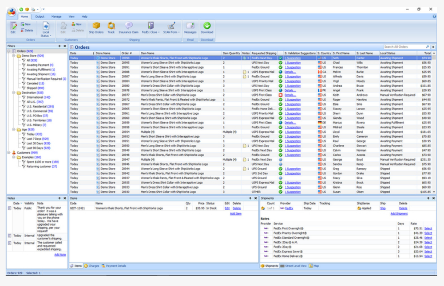Image resolution: width=444 pixels, height=286 pixels.
Task: Click the New order button in Orders group
Action: click(26, 24)
